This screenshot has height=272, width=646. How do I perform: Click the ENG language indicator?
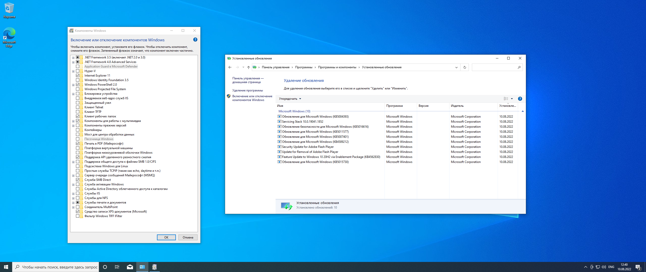(611, 267)
